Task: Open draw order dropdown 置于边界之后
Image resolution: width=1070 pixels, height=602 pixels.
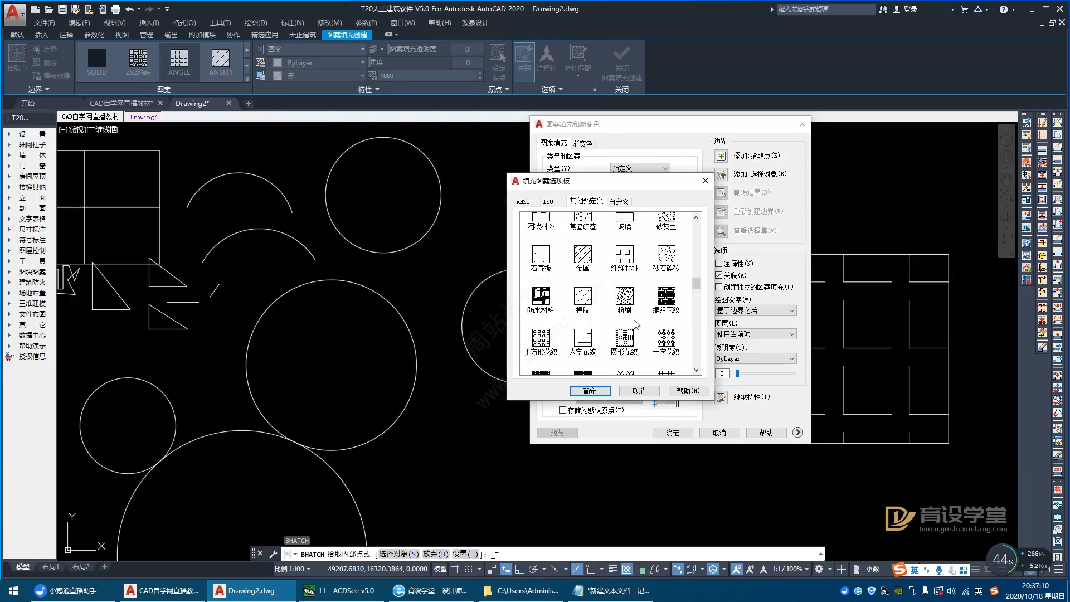Action: coord(756,310)
